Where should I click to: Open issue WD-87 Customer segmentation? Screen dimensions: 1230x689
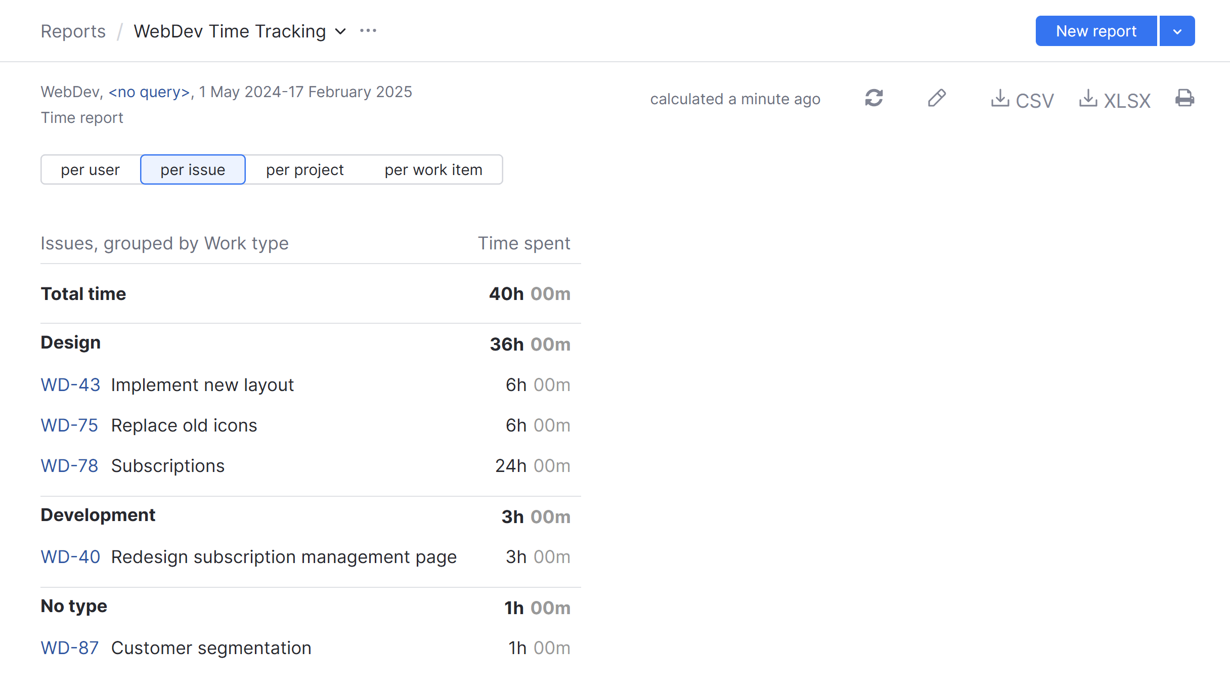pyautogui.click(x=69, y=648)
